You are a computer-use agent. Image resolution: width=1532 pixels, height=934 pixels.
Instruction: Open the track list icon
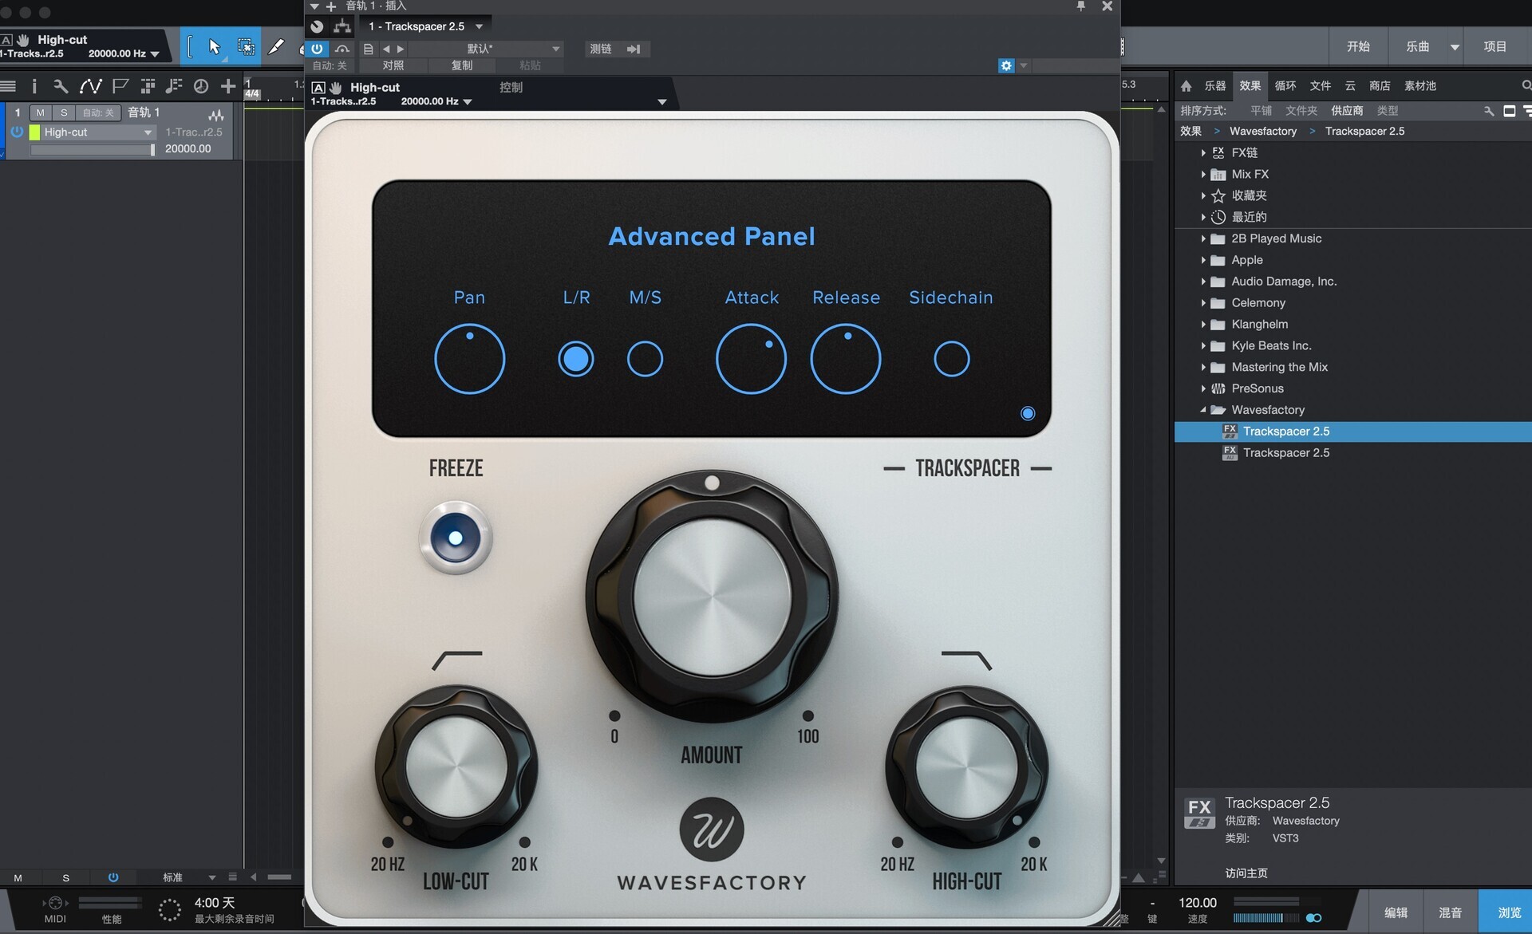pos(9,86)
